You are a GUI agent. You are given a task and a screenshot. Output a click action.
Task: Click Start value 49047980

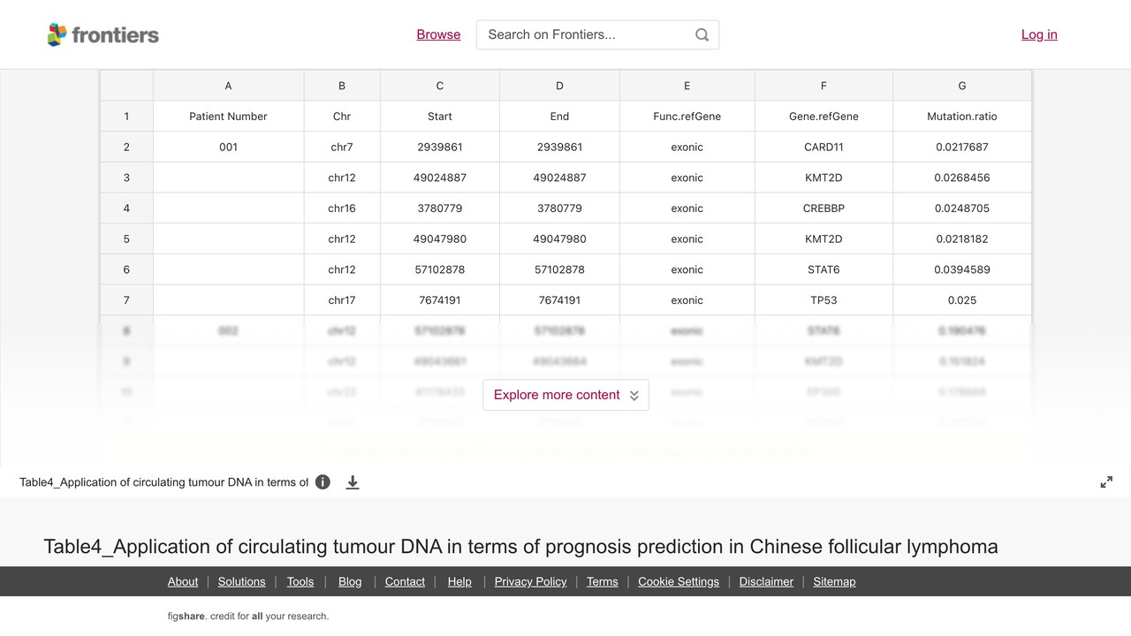440,239
